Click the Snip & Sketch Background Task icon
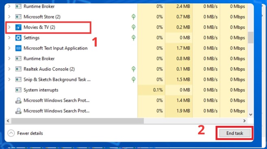Screen dimensions: 267x149 [x=18, y=79]
